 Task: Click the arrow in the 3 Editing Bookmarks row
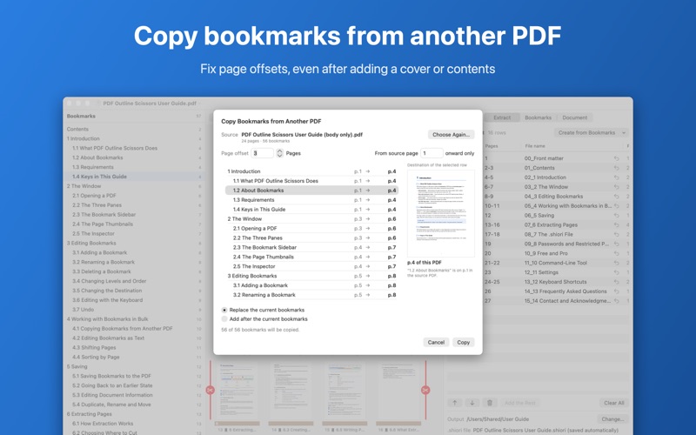(368, 276)
